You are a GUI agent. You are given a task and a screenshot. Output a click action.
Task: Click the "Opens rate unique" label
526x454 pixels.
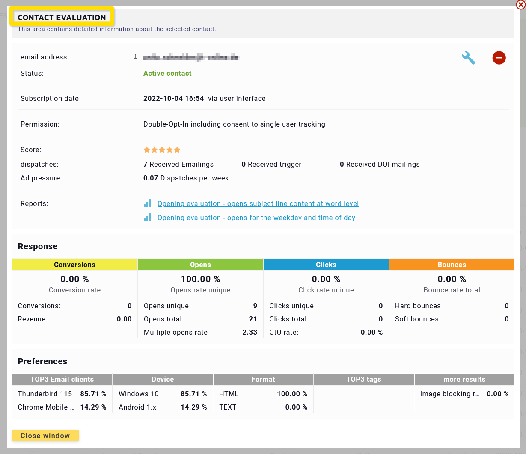(200, 290)
